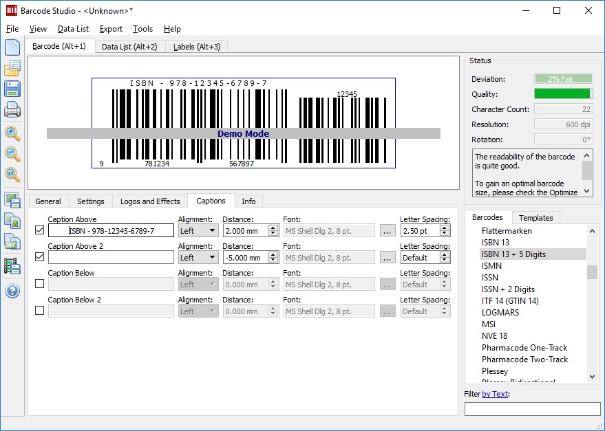
Task: Click the Filter text input field
Action: (532, 409)
